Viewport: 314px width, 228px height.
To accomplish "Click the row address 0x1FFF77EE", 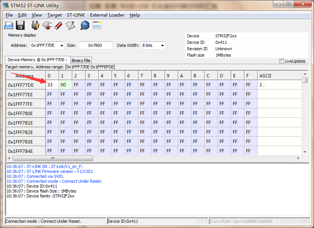I will point(26,94).
